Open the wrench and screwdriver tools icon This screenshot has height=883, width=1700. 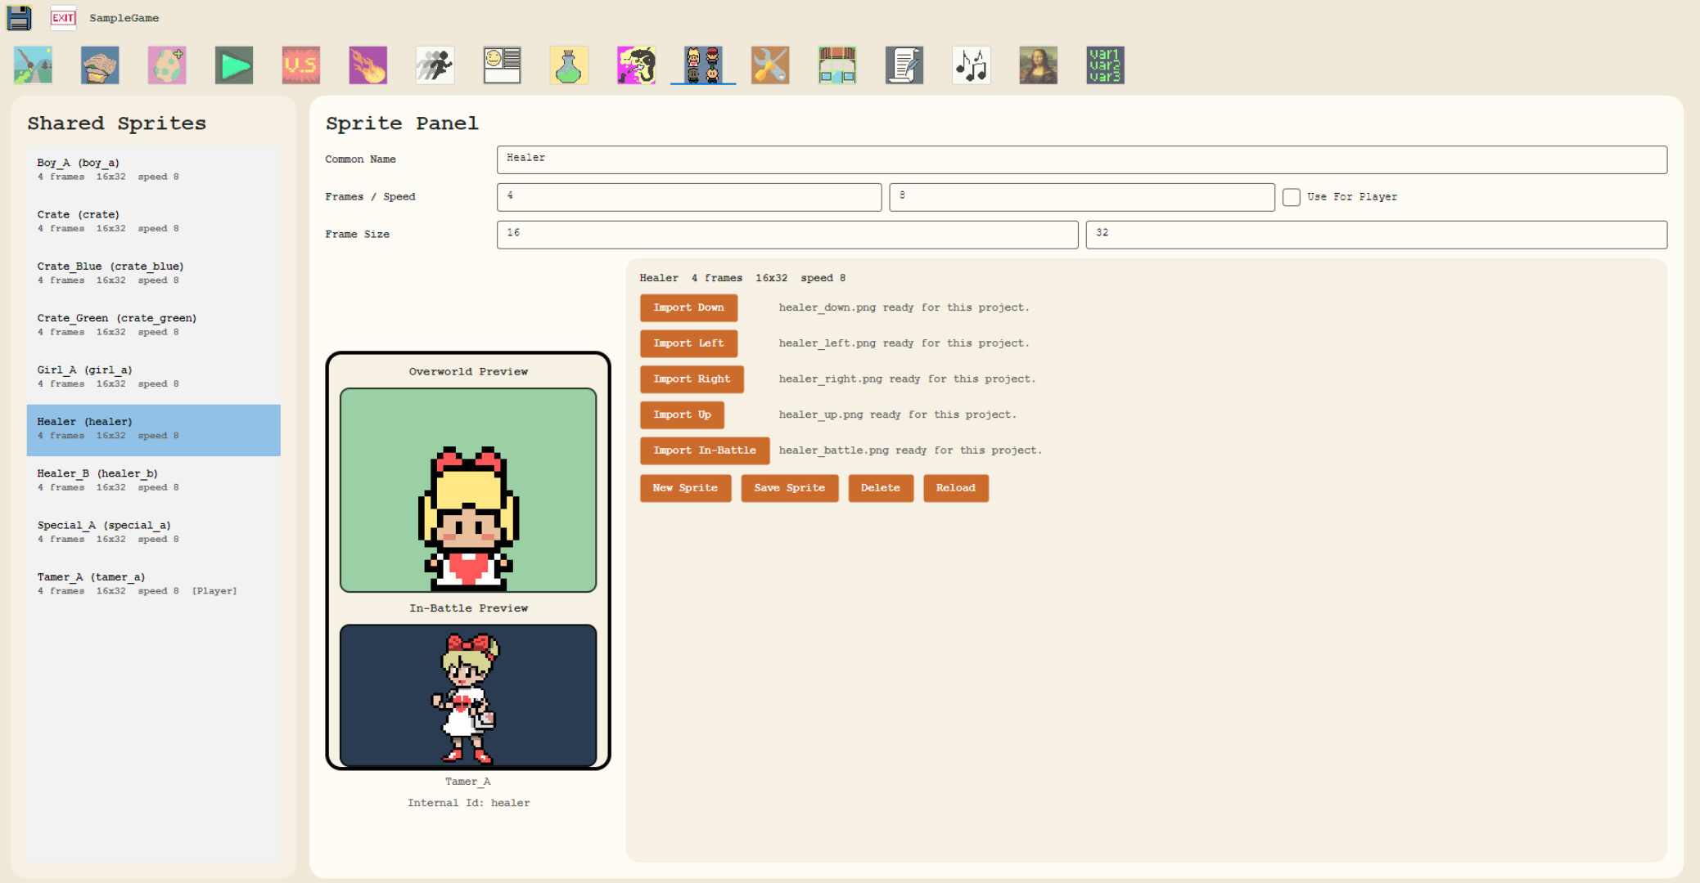click(771, 65)
